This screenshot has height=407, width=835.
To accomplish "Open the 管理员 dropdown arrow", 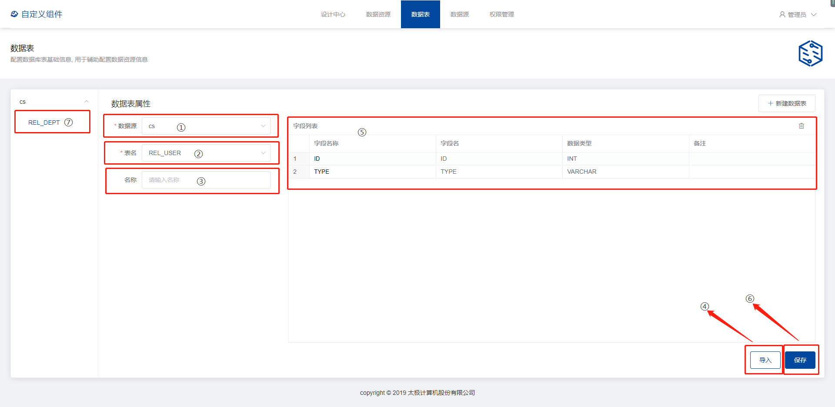I will tap(814, 14).
